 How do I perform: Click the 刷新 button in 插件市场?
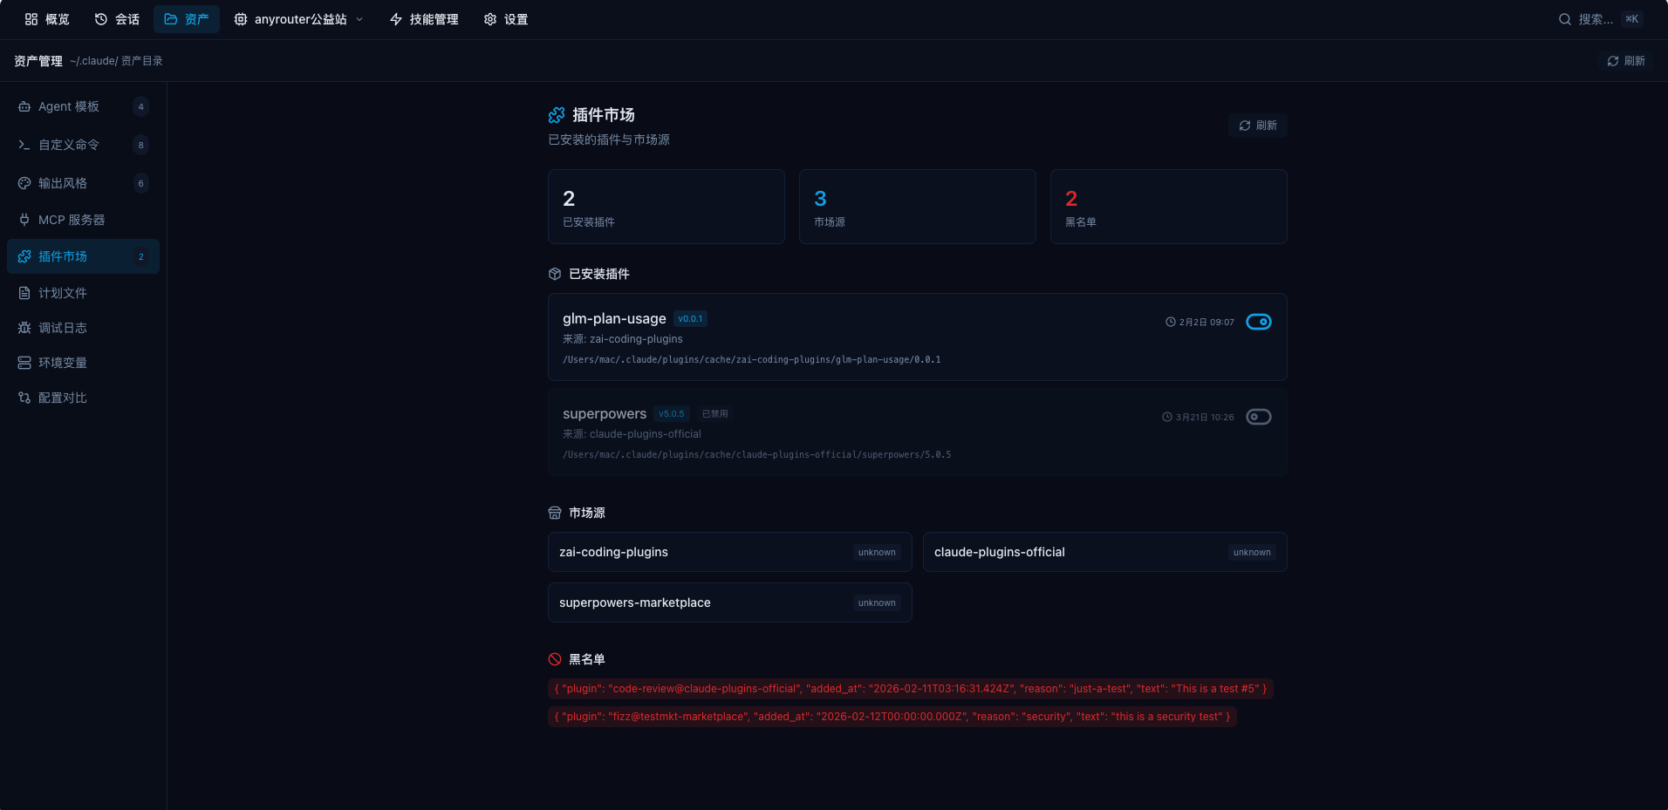[1257, 126]
